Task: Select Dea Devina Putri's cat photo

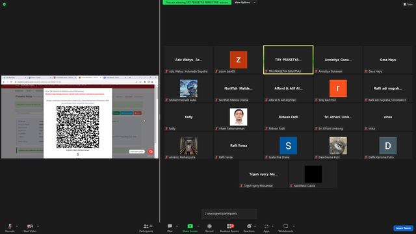Action: click(x=338, y=146)
